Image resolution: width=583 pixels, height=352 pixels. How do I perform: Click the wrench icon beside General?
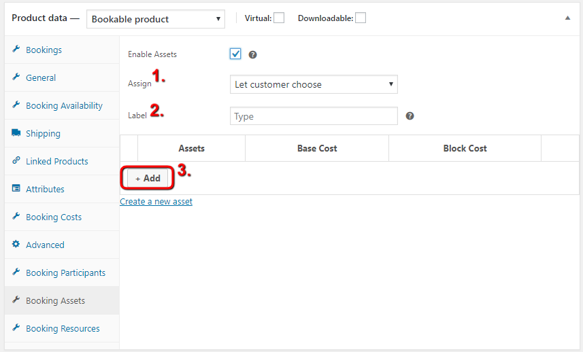[x=16, y=77]
